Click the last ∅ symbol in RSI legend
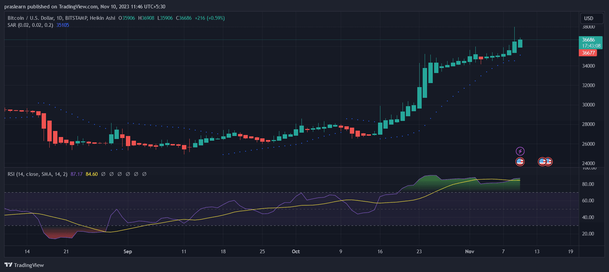The height and width of the screenshot is (272, 609). (x=144, y=174)
